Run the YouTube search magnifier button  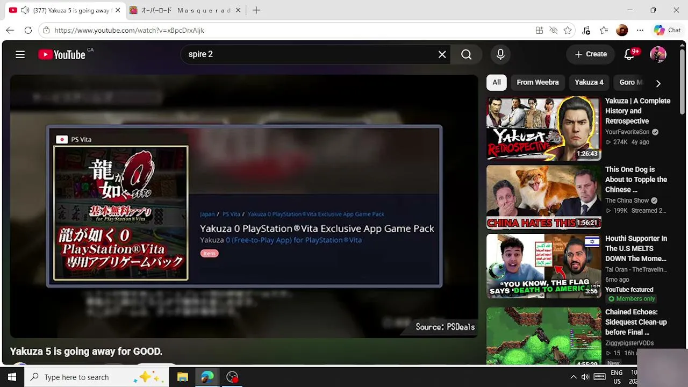coord(466,54)
